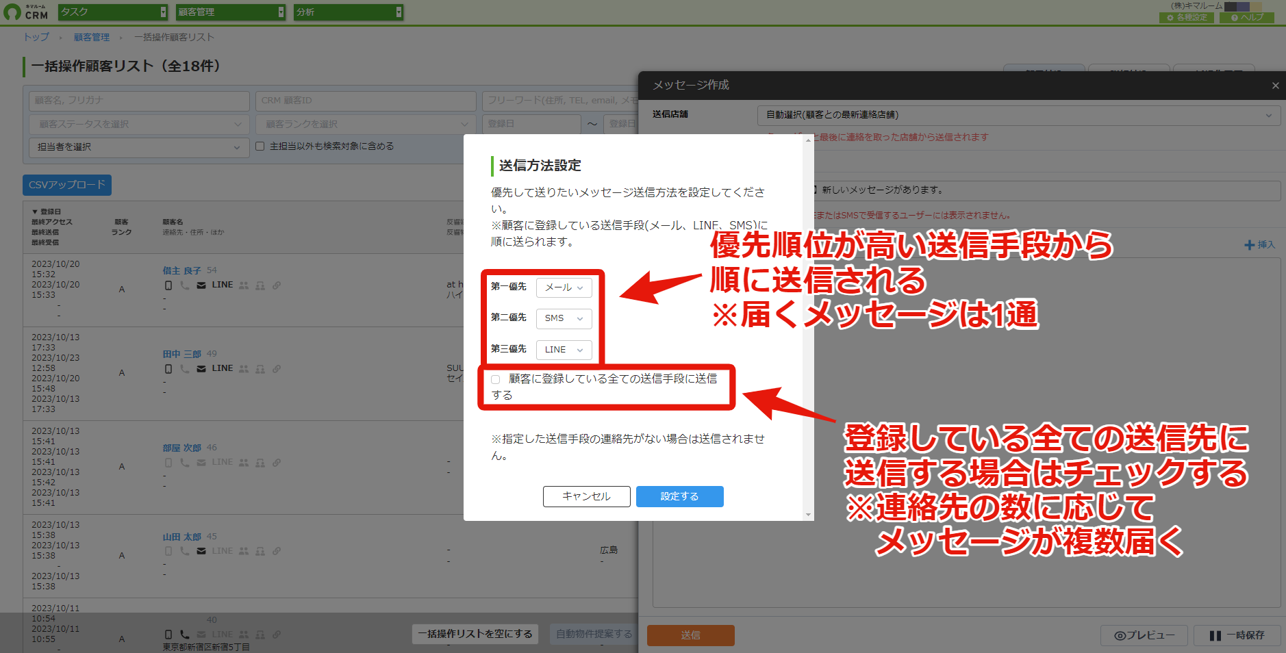Click first 登録日 date field
The height and width of the screenshot is (653, 1286).
tap(531, 124)
